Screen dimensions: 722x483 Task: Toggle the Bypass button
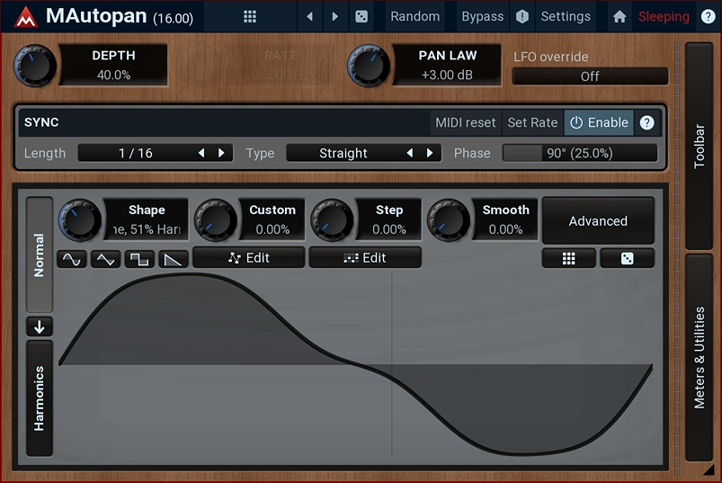tap(483, 16)
